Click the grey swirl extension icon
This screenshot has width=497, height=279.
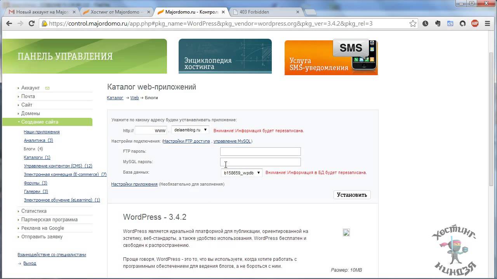(x=462, y=24)
